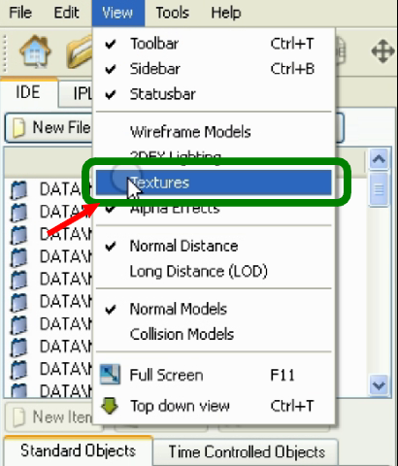Switch to Time Controlled Objects tab
Viewport: 398px width, 466px height.
coord(247,452)
